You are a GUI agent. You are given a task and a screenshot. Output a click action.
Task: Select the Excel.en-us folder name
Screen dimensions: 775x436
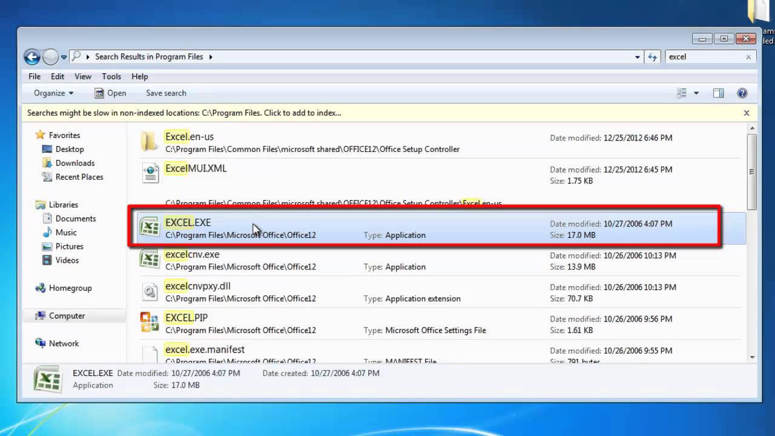pos(190,137)
